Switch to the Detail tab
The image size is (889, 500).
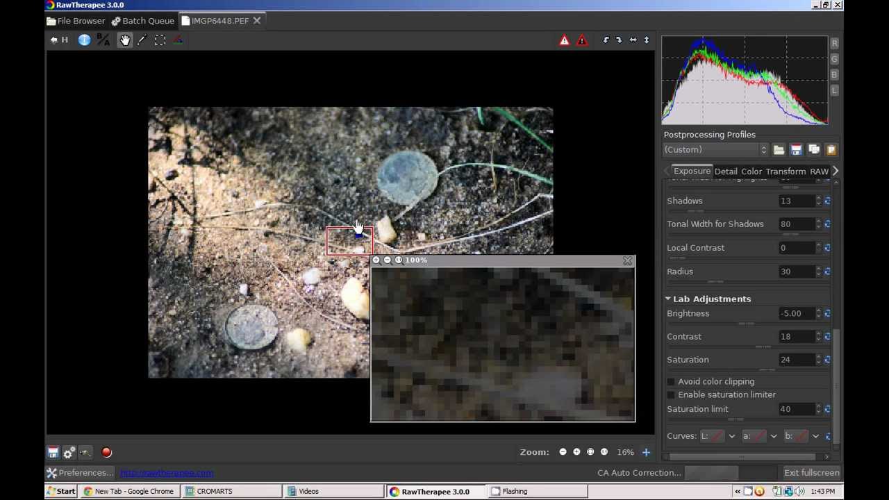(726, 172)
